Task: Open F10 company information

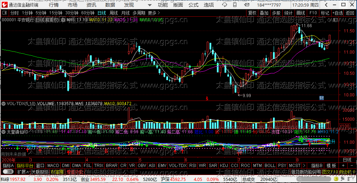Action: tap(313, 13)
